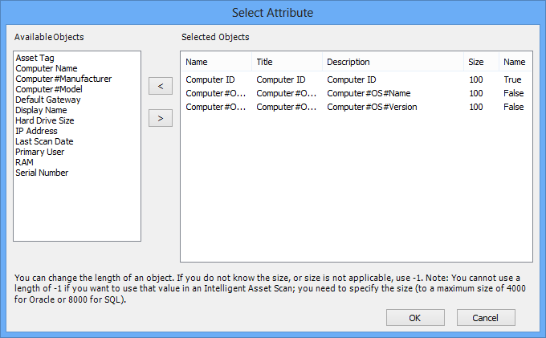The height and width of the screenshot is (338, 546).
Task: Click the right arrow move button
Action: click(x=161, y=118)
